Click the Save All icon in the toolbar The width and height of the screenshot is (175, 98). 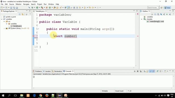pyautogui.click(x=14, y=8)
